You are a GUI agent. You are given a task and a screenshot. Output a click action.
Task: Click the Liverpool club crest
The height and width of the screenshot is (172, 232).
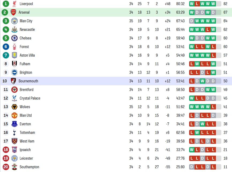(x=14, y=4)
